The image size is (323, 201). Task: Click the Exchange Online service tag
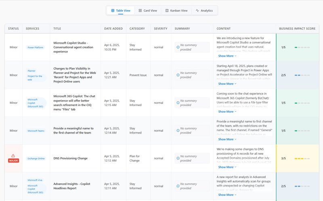click(x=36, y=158)
